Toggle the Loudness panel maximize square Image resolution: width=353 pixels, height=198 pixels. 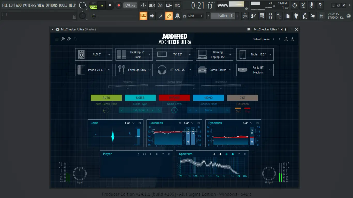(198, 123)
